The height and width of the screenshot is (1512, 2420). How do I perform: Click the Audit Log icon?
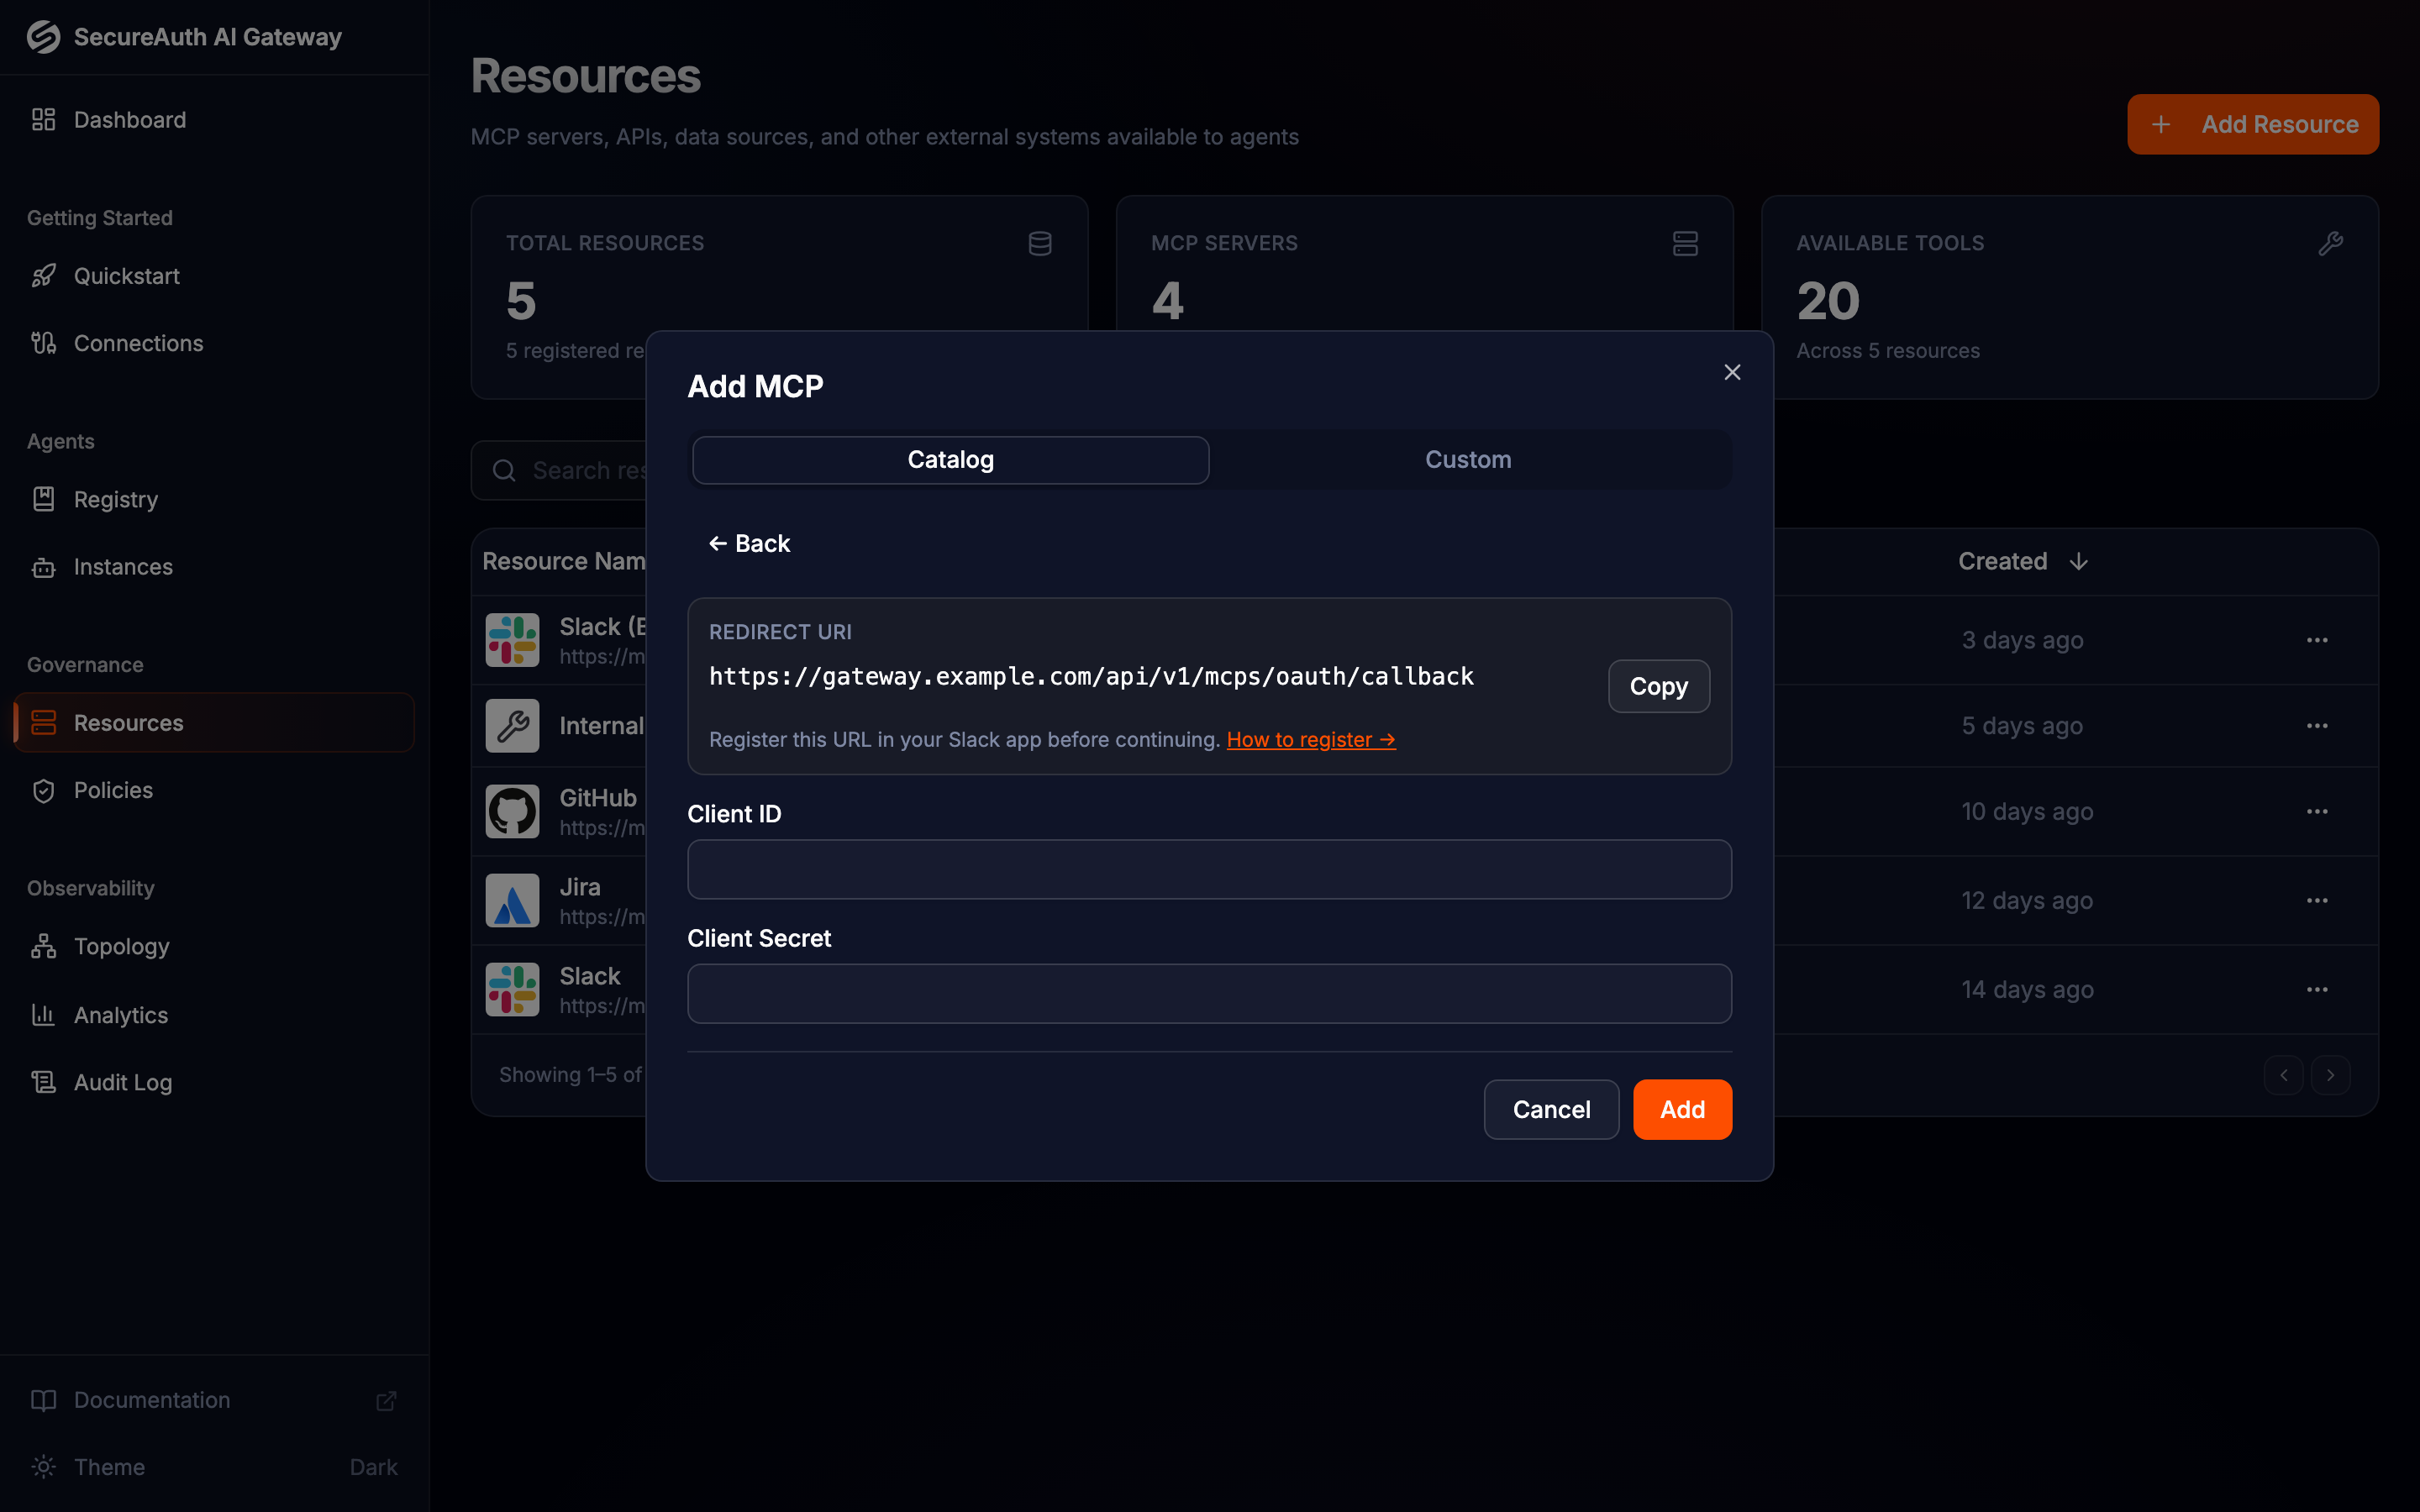pyautogui.click(x=43, y=1082)
